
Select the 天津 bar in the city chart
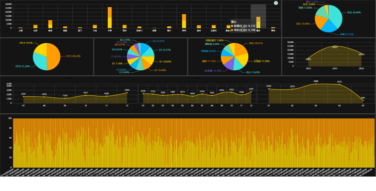[110, 18]
